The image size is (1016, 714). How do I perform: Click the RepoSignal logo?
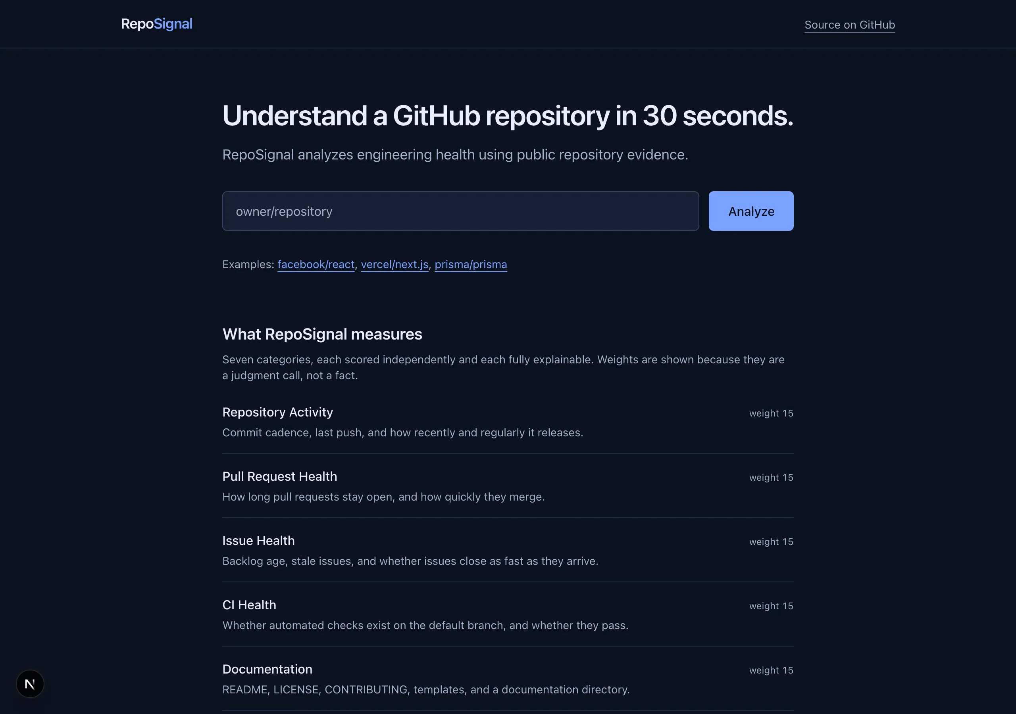click(x=157, y=24)
